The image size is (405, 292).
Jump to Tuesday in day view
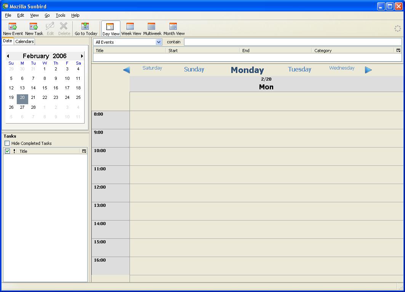click(x=299, y=69)
